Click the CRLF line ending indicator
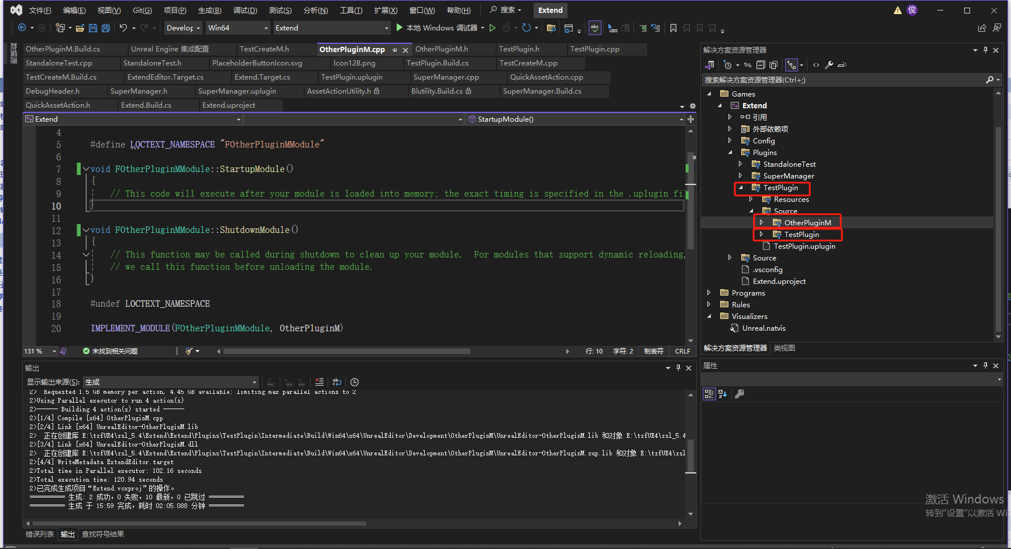Viewport: 1011px width, 549px height. click(x=682, y=351)
